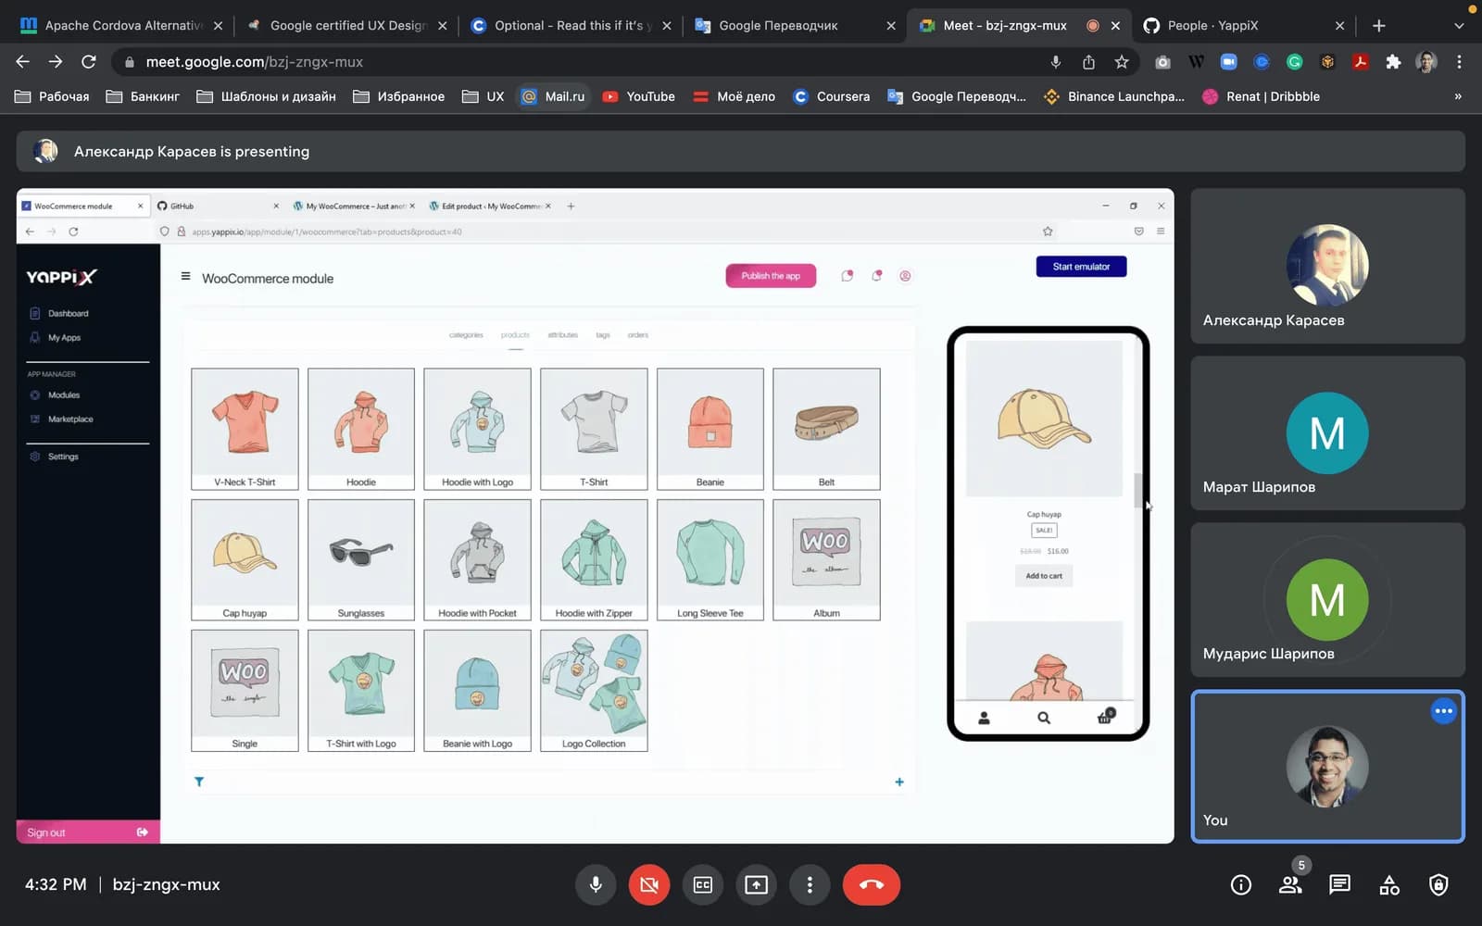1482x926 pixels.
Task: Open the Избранное bookmarks folder
Action: (398, 96)
